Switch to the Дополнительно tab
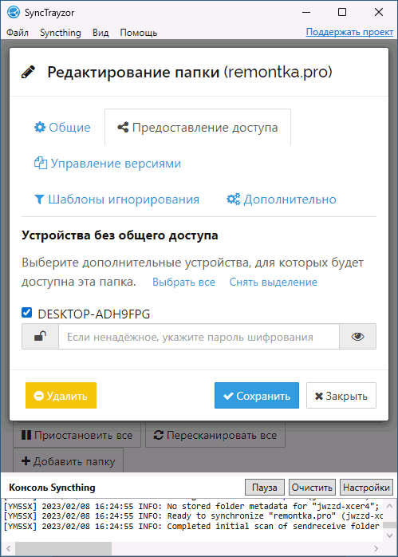Viewport: 398px width, 557px height. (282, 199)
